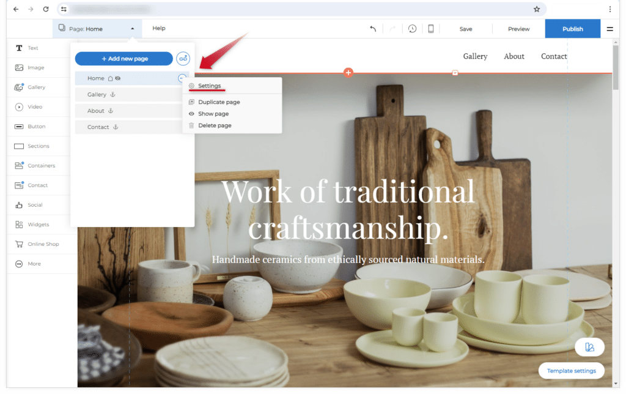This screenshot has width=626, height=394.
Task: Collapse the Page: Home dropdown
Action: click(133, 29)
